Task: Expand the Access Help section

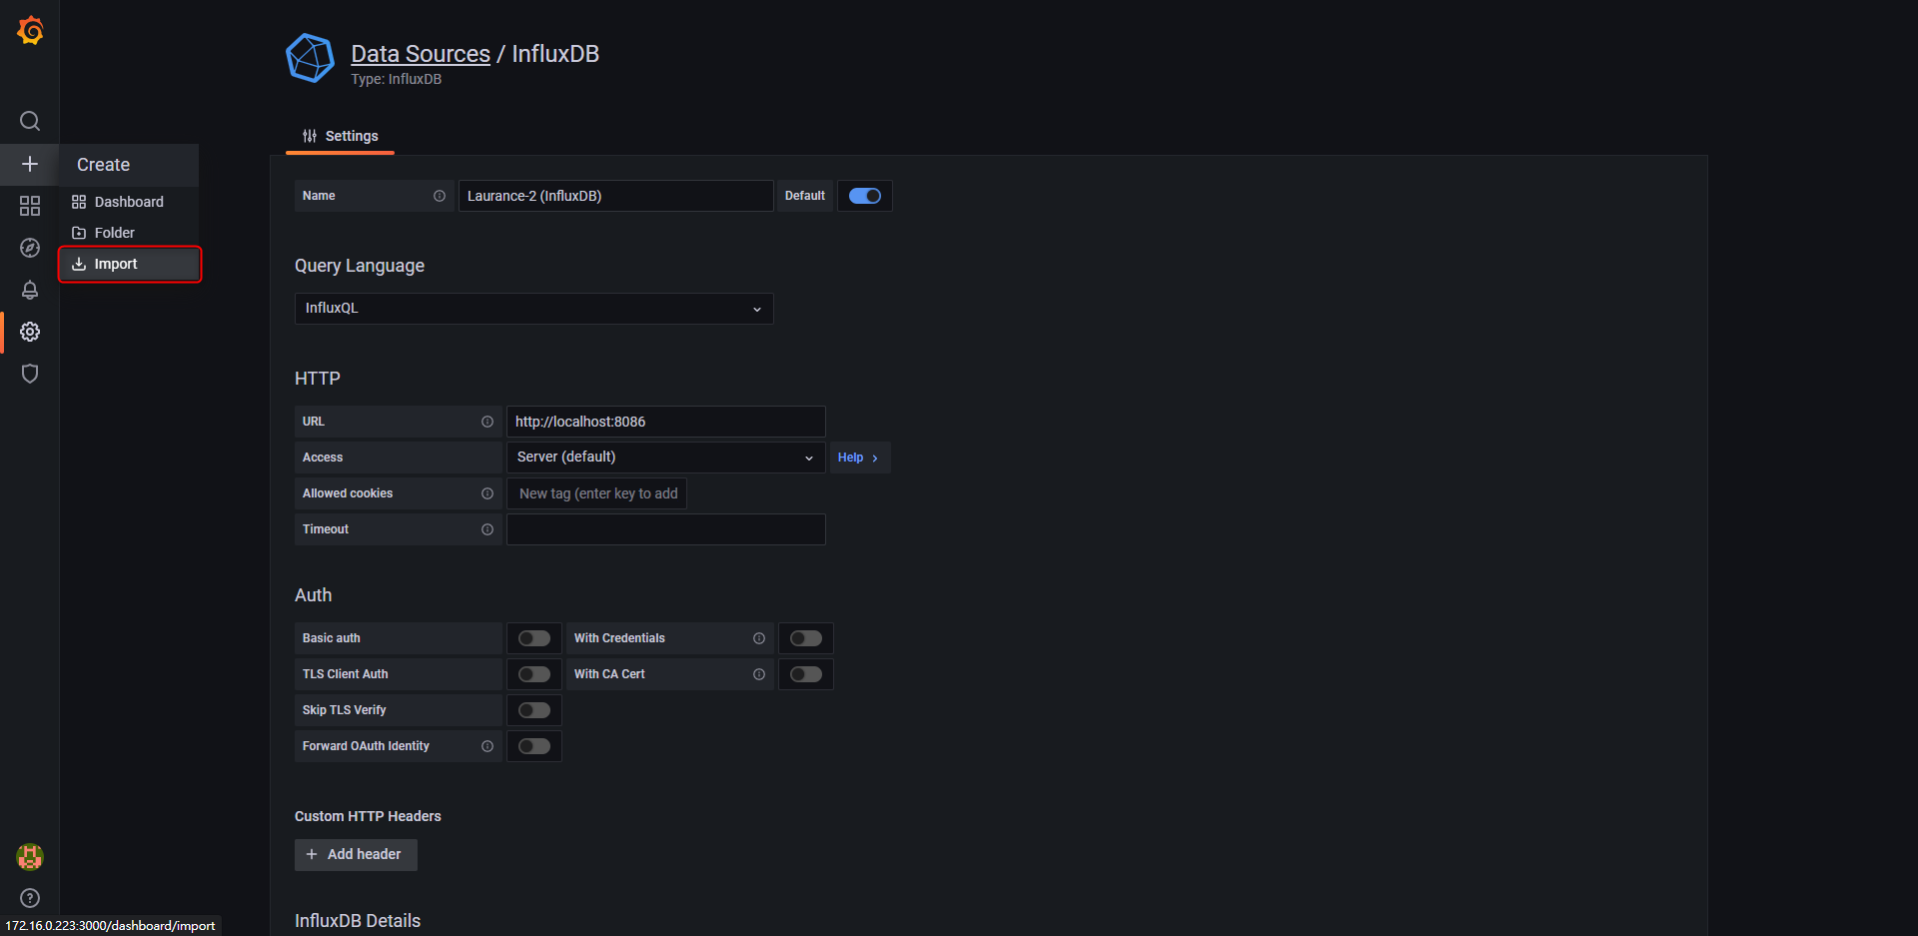Action: point(859,458)
